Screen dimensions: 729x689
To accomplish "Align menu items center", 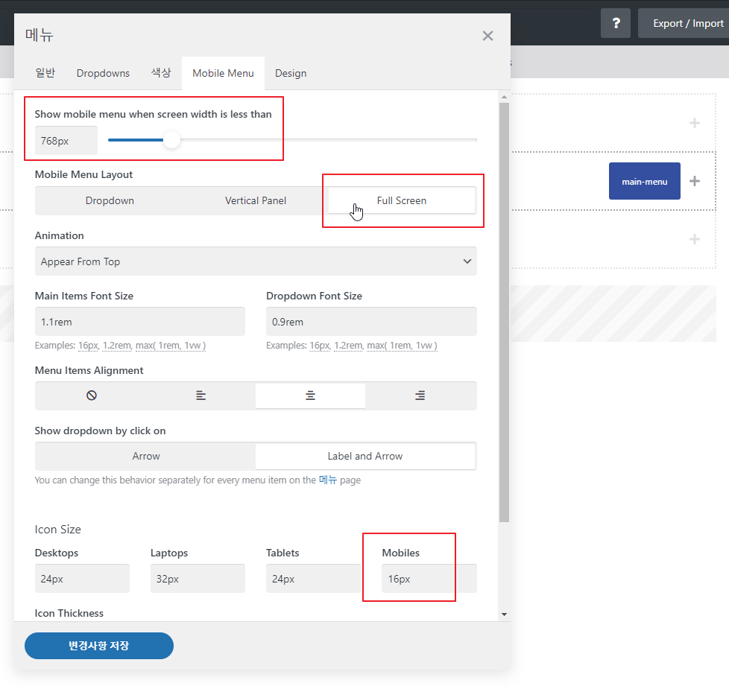I will (310, 396).
